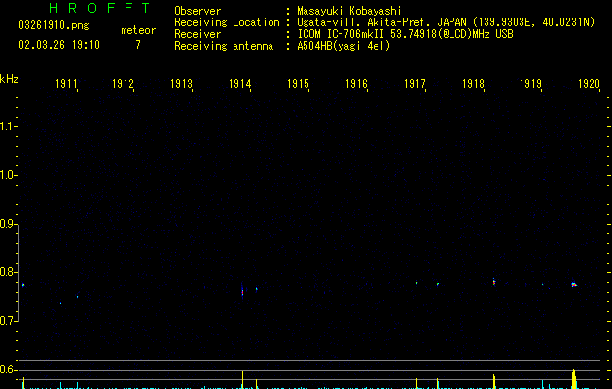Click the 1915 time axis label
Viewport: 612px width, 389px height.
coord(298,84)
